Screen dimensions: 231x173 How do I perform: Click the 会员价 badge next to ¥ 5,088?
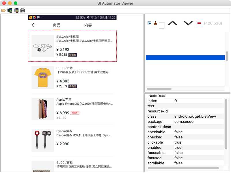pyautogui.click(x=73, y=55)
